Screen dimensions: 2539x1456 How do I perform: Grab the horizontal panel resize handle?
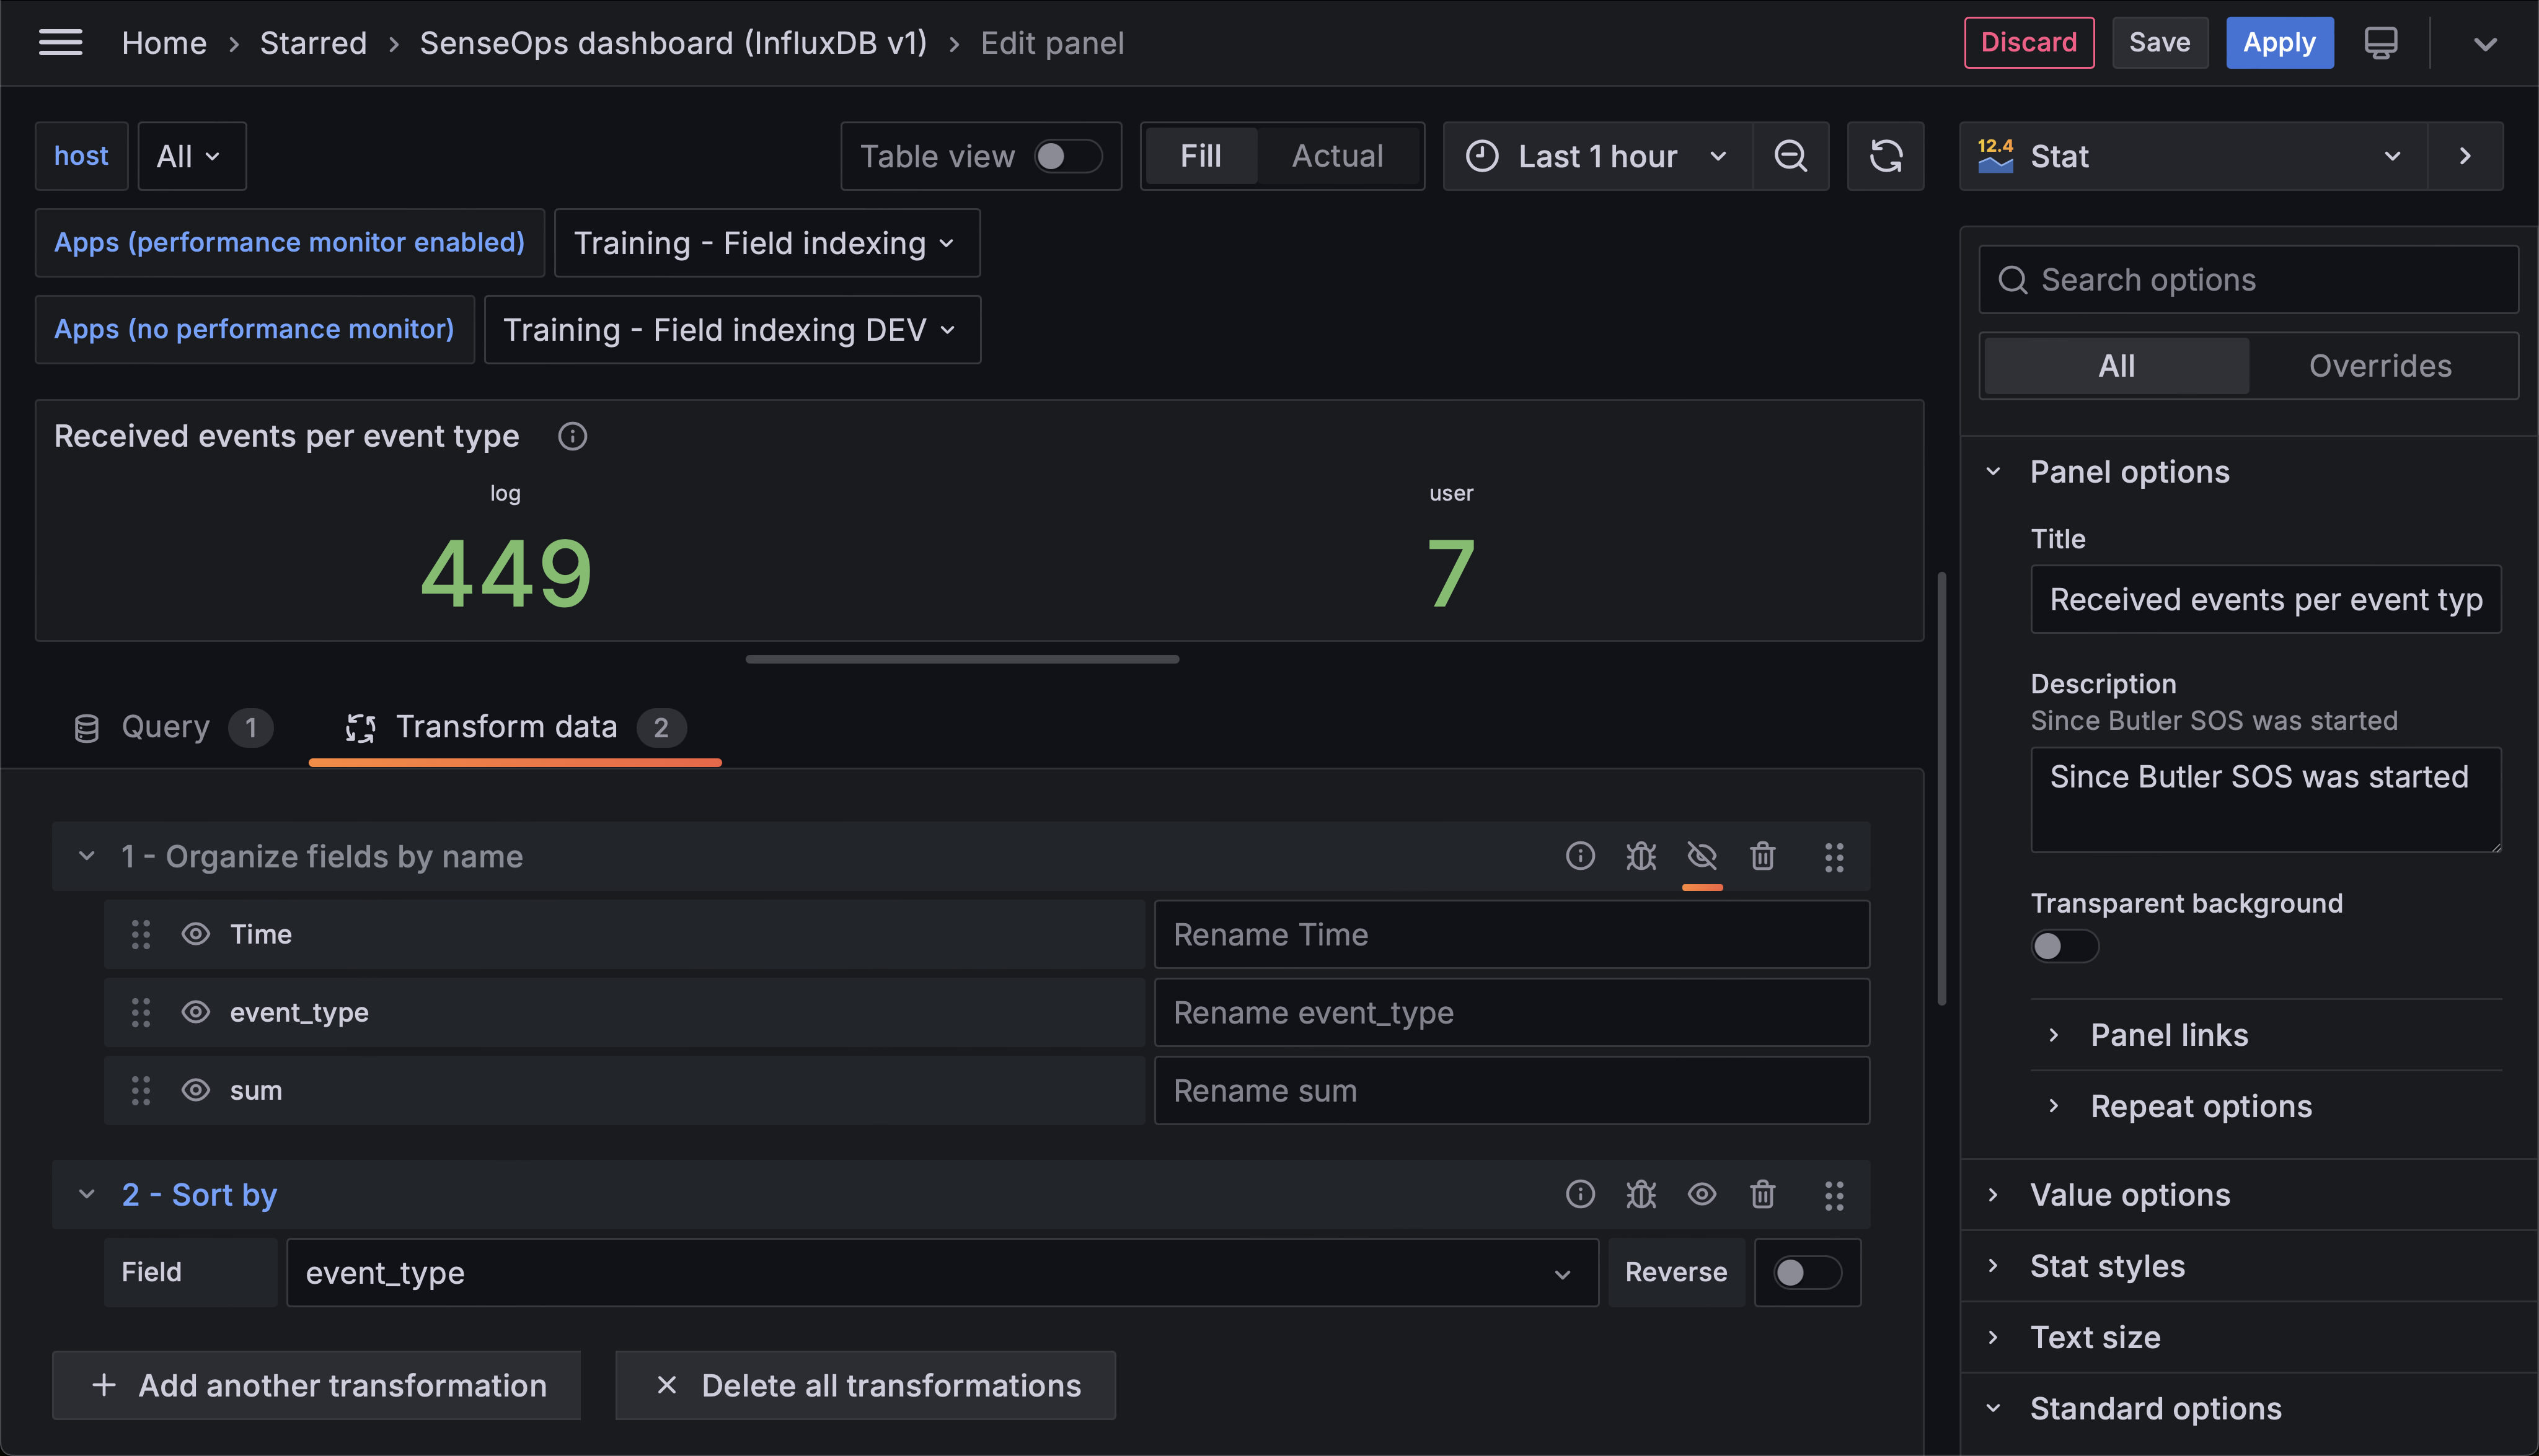coord(961,659)
